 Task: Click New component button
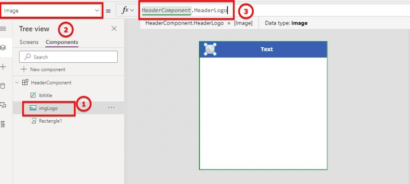coord(43,70)
